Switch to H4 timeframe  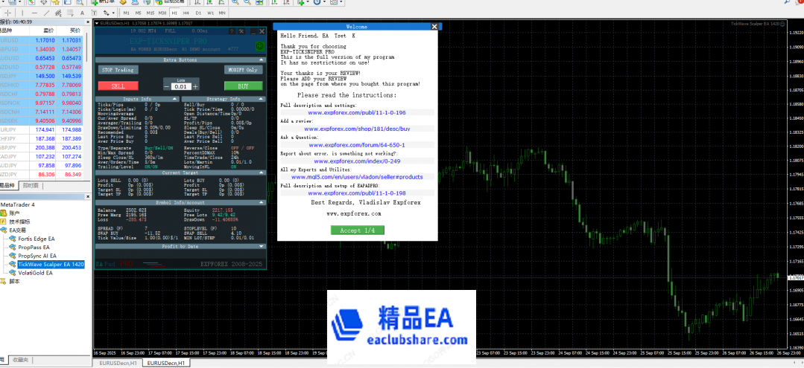pyautogui.click(x=186, y=13)
